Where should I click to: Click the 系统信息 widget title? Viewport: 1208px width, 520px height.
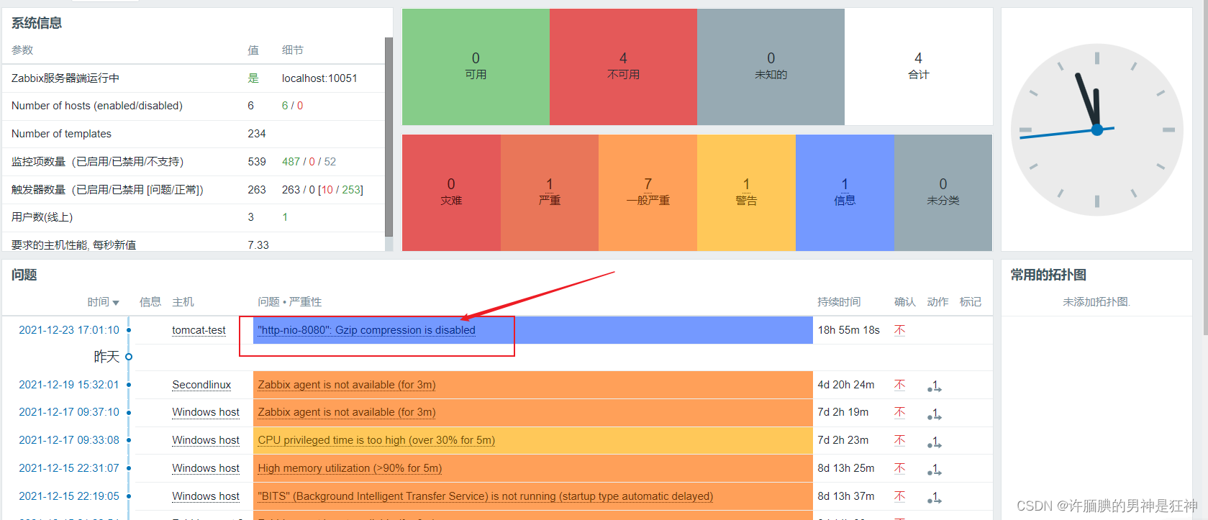pyautogui.click(x=37, y=23)
